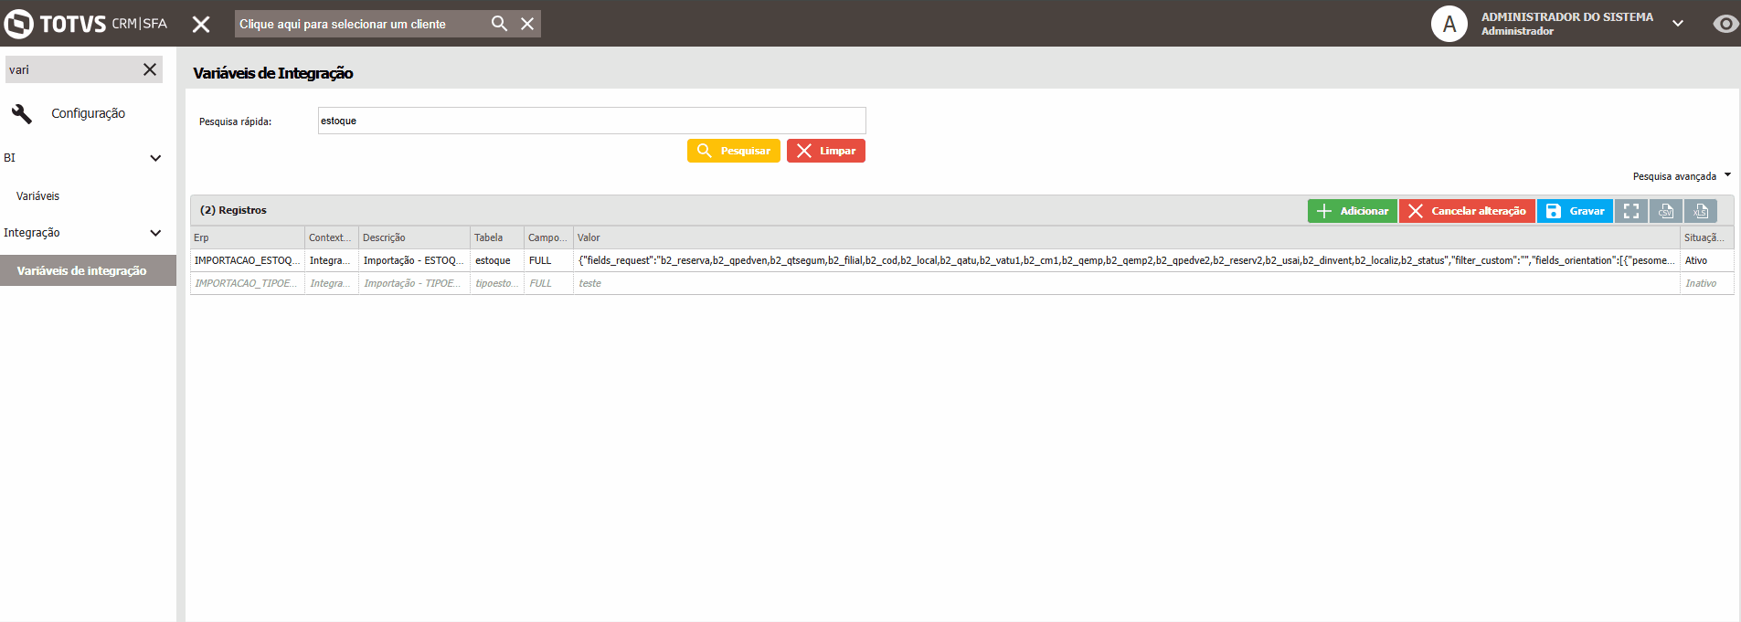
Task: Toggle grid fullscreen icon
Action: [1631, 211]
